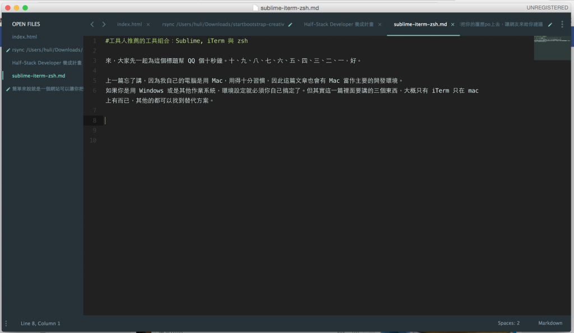Open rsync /Users/huli/Downloads sidebar file
The image size is (574, 333).
47,50
